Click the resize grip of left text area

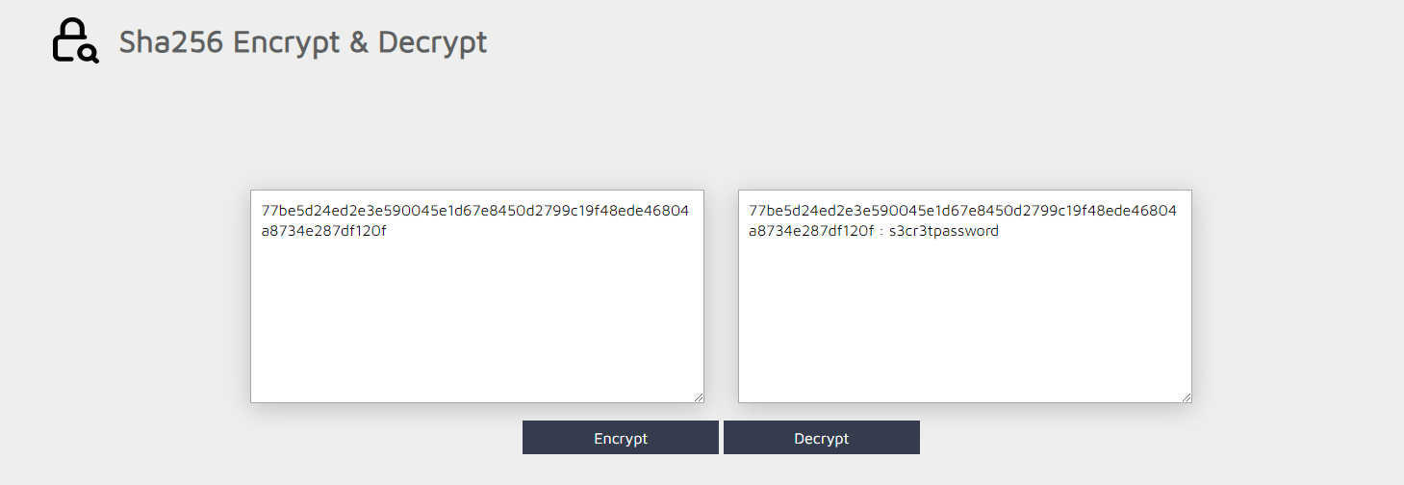click(698, 396)
